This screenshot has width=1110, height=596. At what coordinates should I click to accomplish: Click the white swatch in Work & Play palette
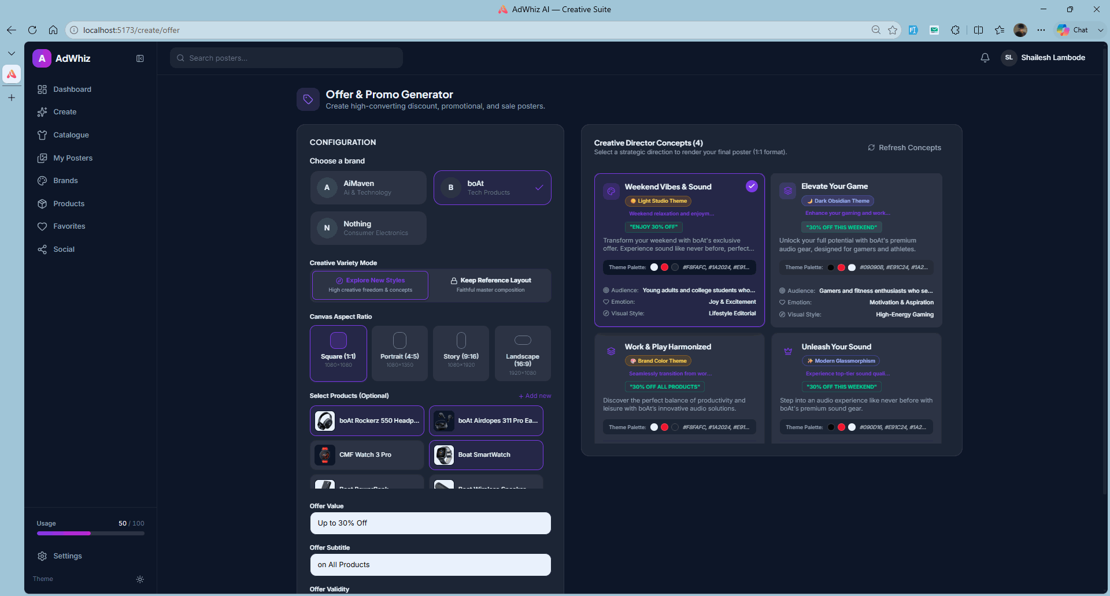(x=654, y=427)
